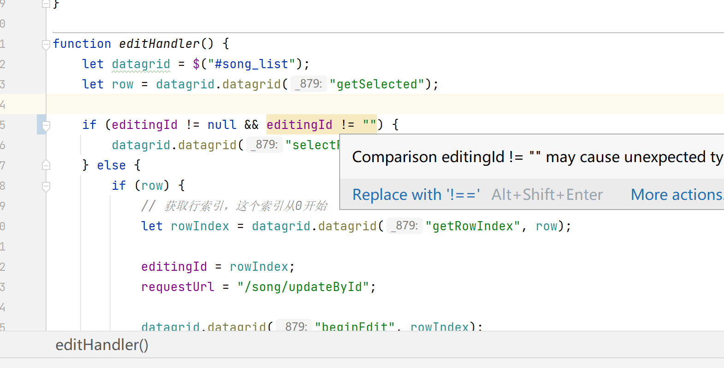Click the "getSelected" string argument
This screenshot has width=724, height=368.
coord(377,84)
